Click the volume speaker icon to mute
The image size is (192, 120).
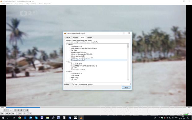point(181,114)
